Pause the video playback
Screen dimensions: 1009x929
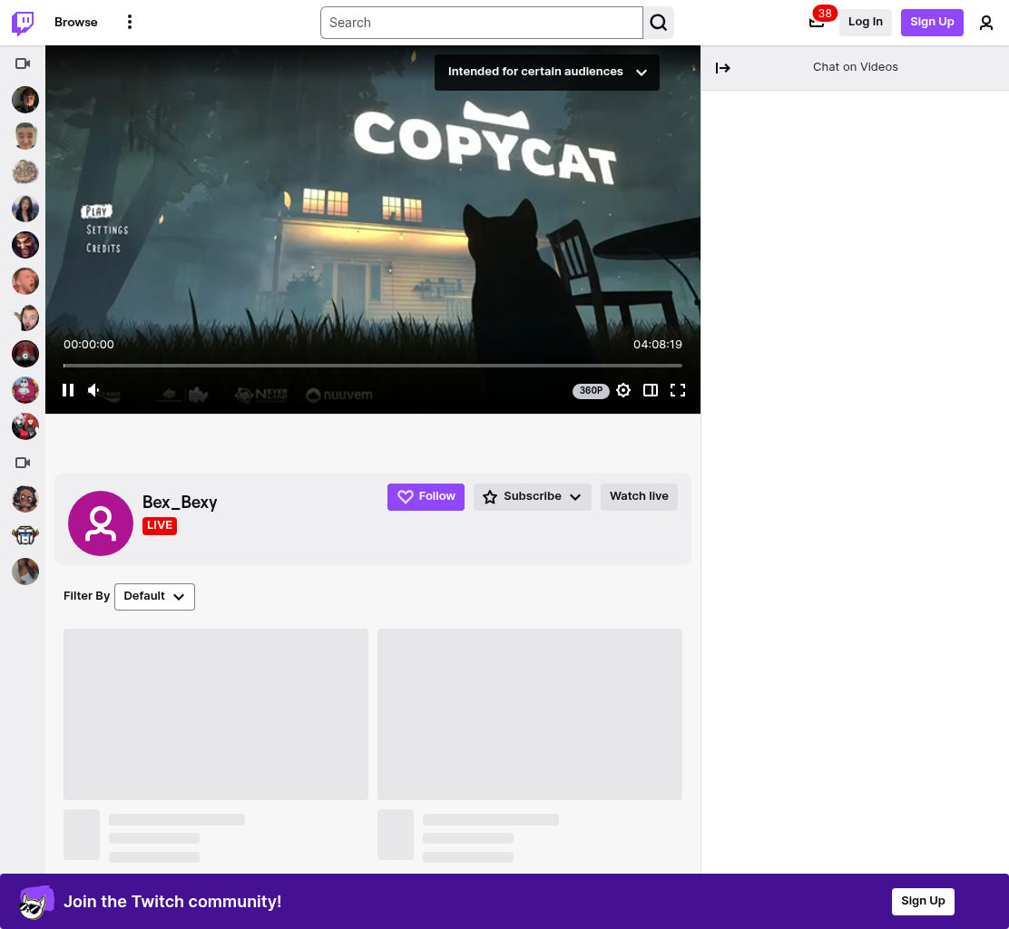pos(67,390)
